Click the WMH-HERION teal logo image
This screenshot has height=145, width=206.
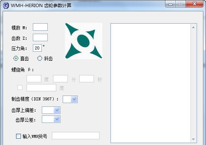84,41
